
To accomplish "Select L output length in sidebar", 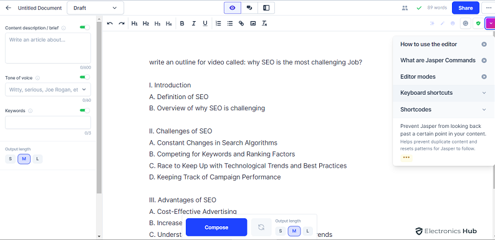I will click(x=37, y=159).
